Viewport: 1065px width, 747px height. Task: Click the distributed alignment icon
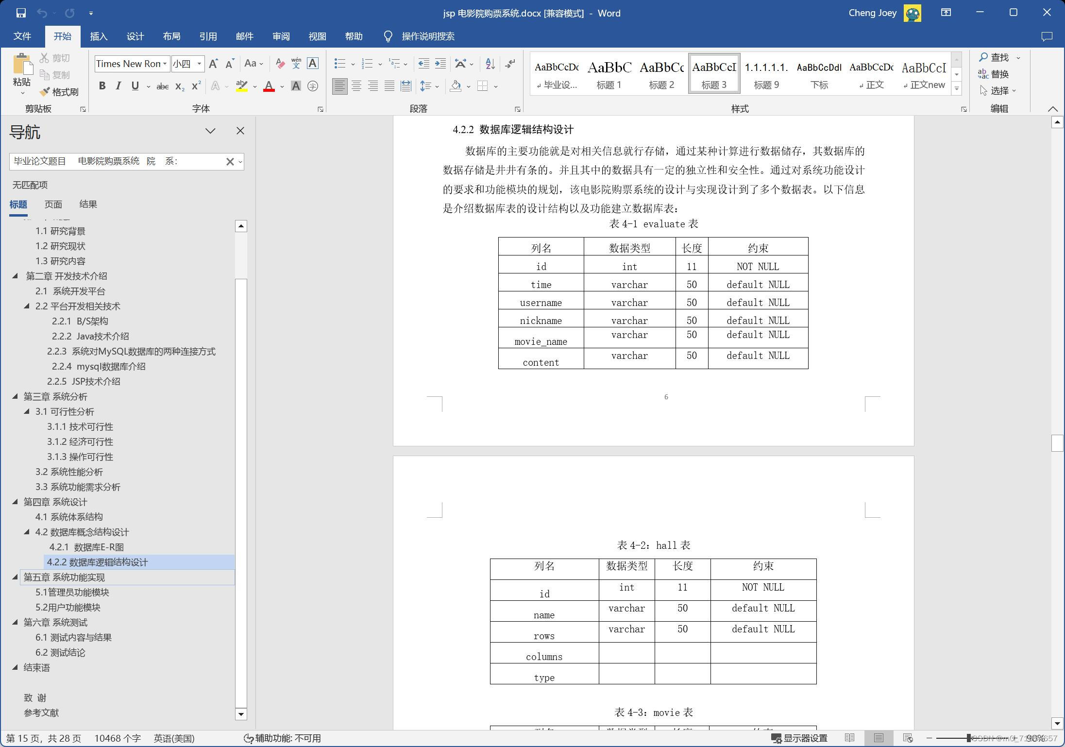pos(406,86)
